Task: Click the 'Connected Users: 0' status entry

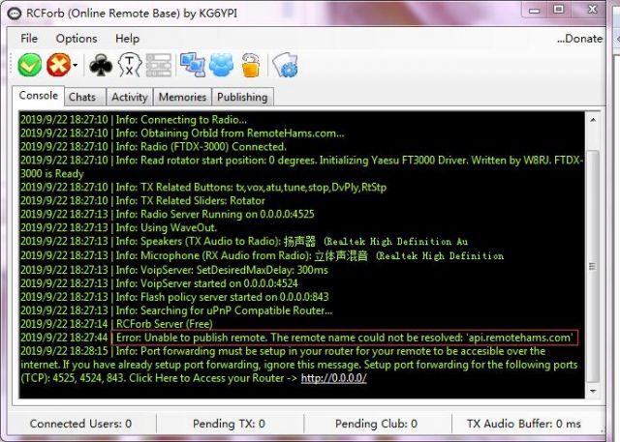Action: 80,424
